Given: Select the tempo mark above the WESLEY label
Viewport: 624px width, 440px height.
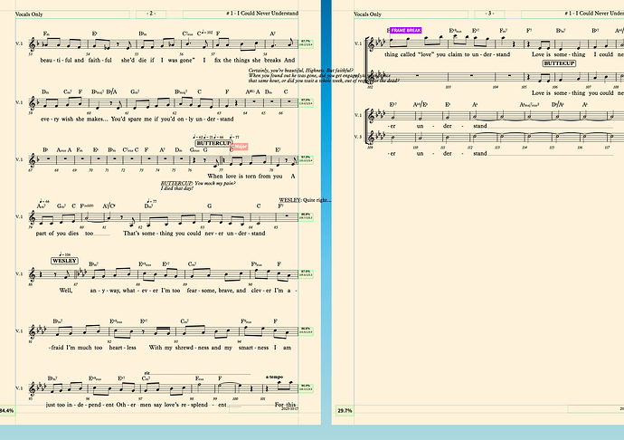Looking at the screenshot, I should point(65,254).
